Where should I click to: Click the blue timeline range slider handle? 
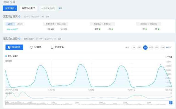pos(171,103)
